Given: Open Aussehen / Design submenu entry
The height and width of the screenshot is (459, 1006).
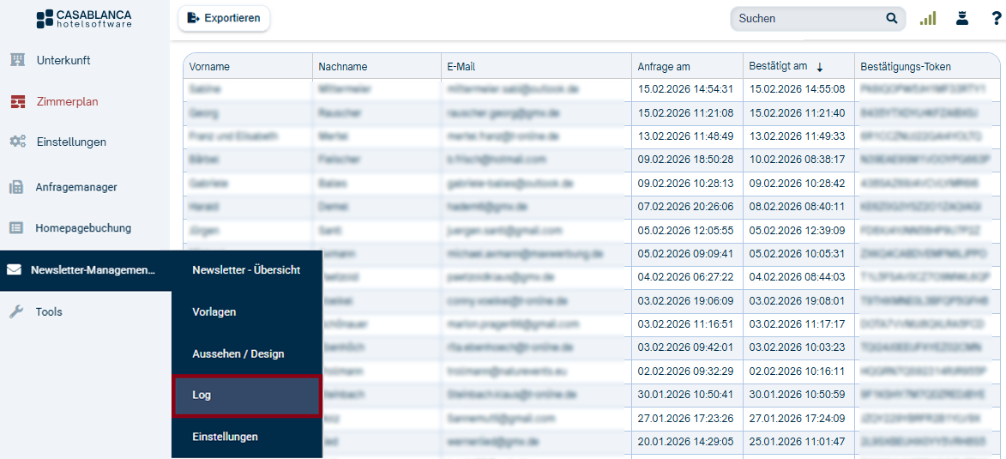Looking at the screenshot, I should 238,354.
